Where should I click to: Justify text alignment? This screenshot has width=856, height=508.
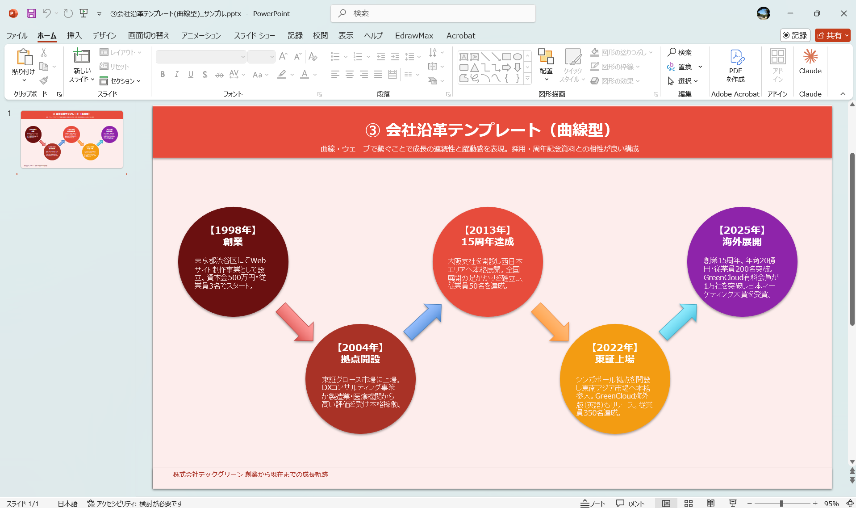[x=378, y=75]
